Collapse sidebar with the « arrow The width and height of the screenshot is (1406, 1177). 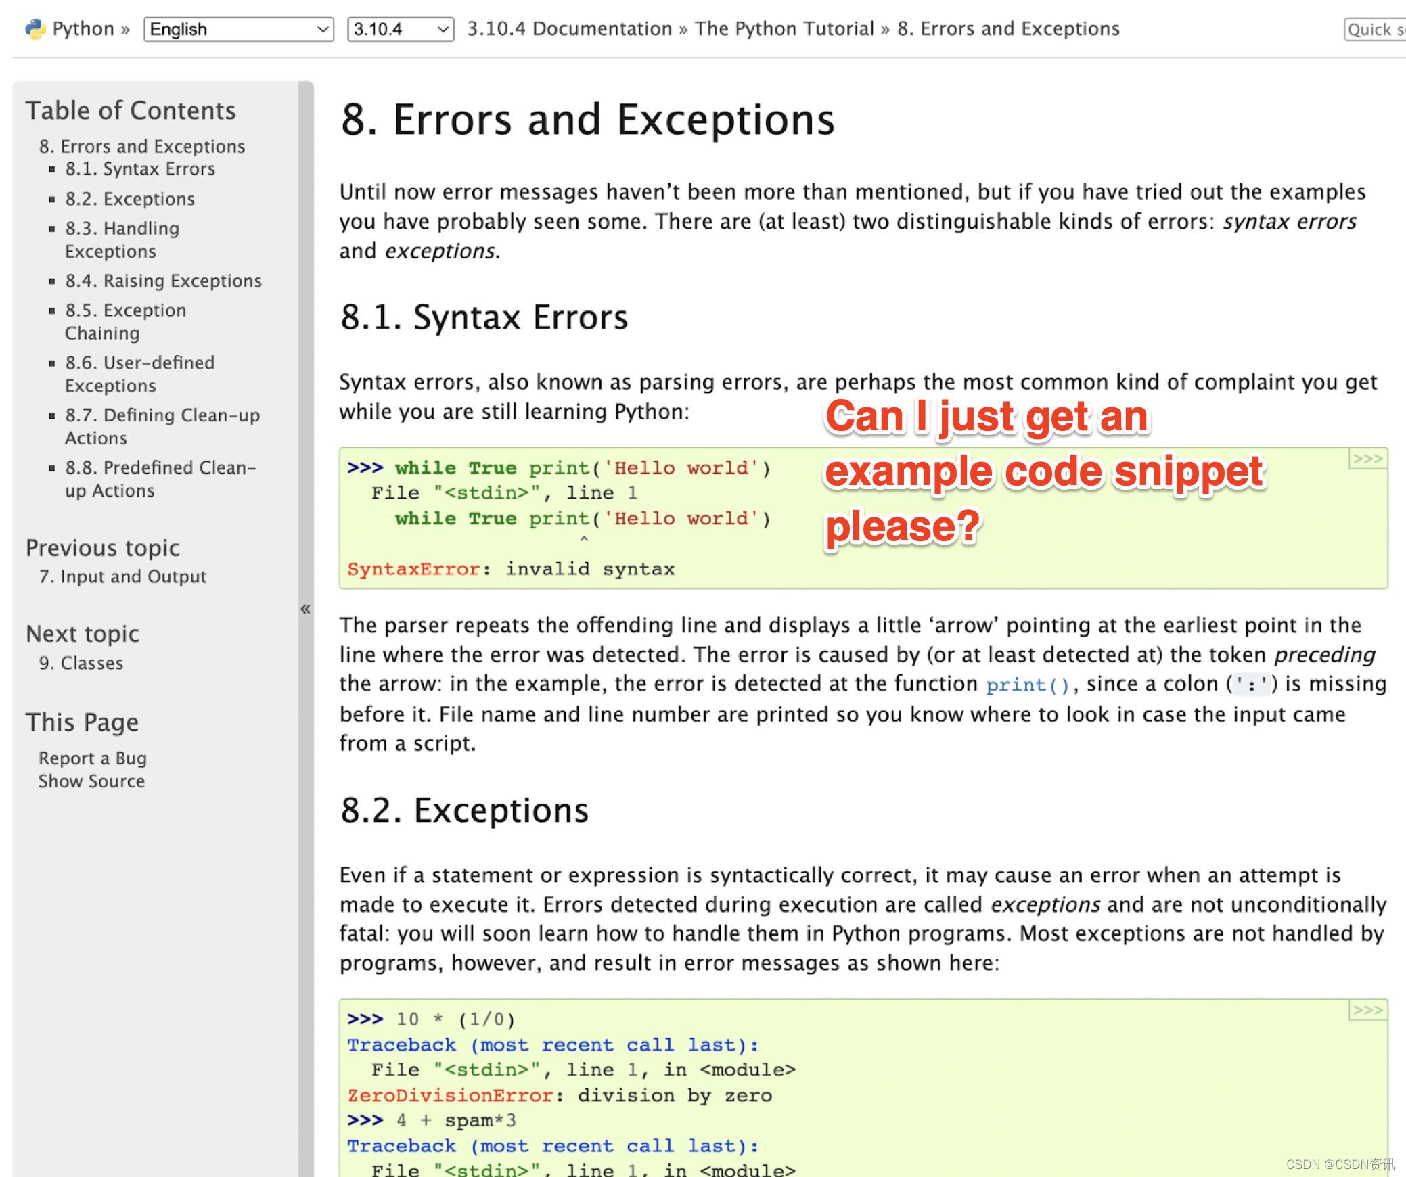coord(306,609)
